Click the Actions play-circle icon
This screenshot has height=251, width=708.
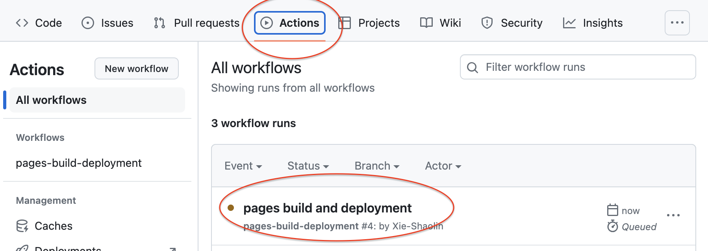(x=267, y=23)
